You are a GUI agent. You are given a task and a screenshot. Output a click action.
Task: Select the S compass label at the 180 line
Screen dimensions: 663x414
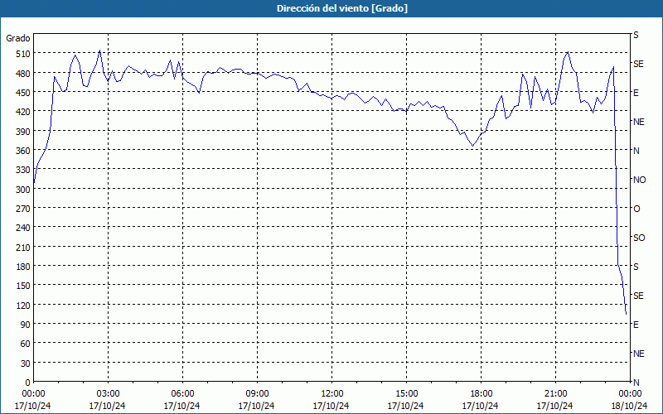636,267
